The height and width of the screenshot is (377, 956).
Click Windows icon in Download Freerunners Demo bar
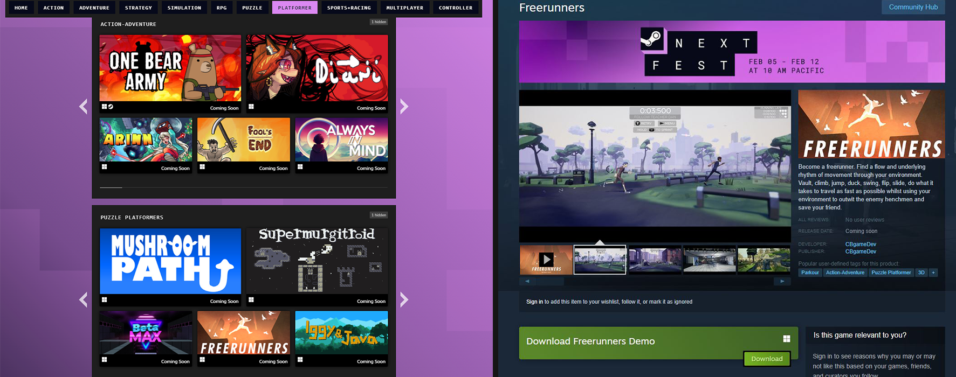click(787, 339)
